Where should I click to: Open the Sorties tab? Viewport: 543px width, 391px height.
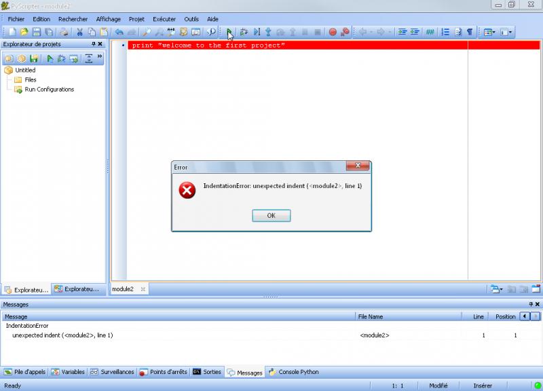click(207, 372)
